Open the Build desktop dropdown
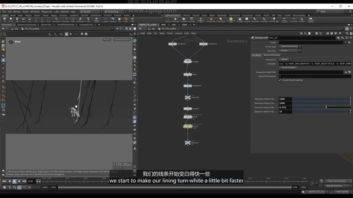 (92, 12)
